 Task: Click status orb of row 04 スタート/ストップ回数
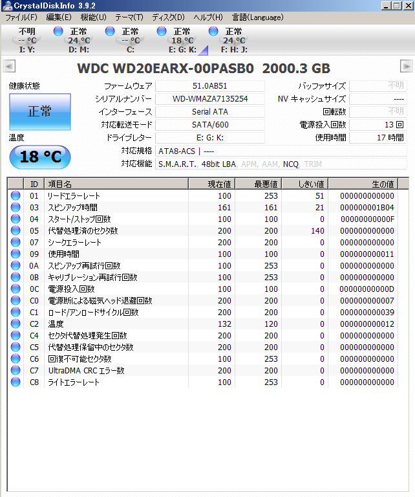click(x=16, y=219)
